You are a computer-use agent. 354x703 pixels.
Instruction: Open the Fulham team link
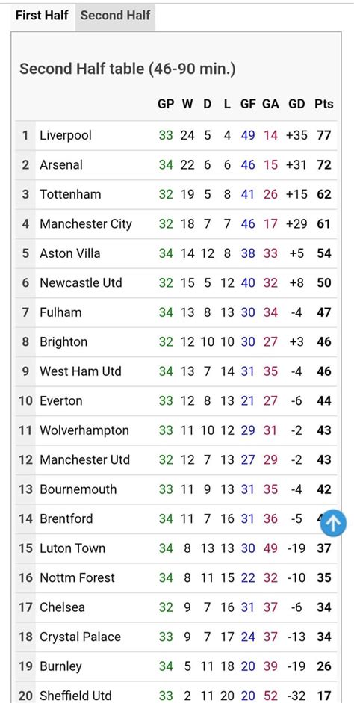click(x=60, y=312)
